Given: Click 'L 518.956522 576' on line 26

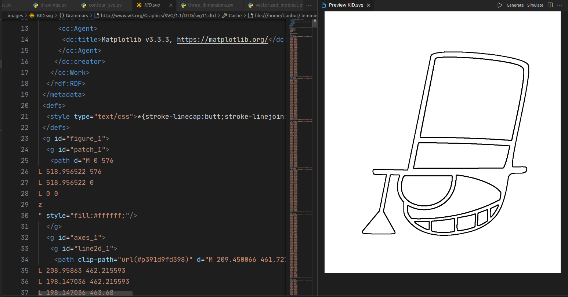Looking at the screenshot, I should (x=70, y=172).
